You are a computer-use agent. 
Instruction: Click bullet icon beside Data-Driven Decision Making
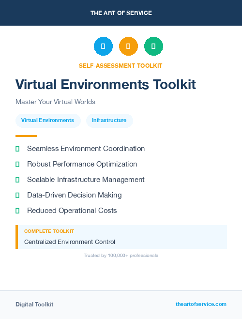pyautogui.click(x=17, y=195)
